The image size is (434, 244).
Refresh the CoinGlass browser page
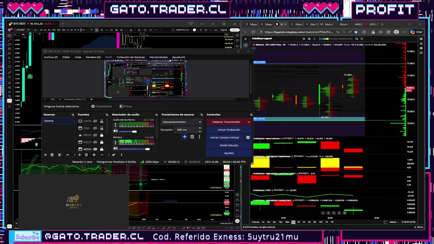click(x=253, y=32)
